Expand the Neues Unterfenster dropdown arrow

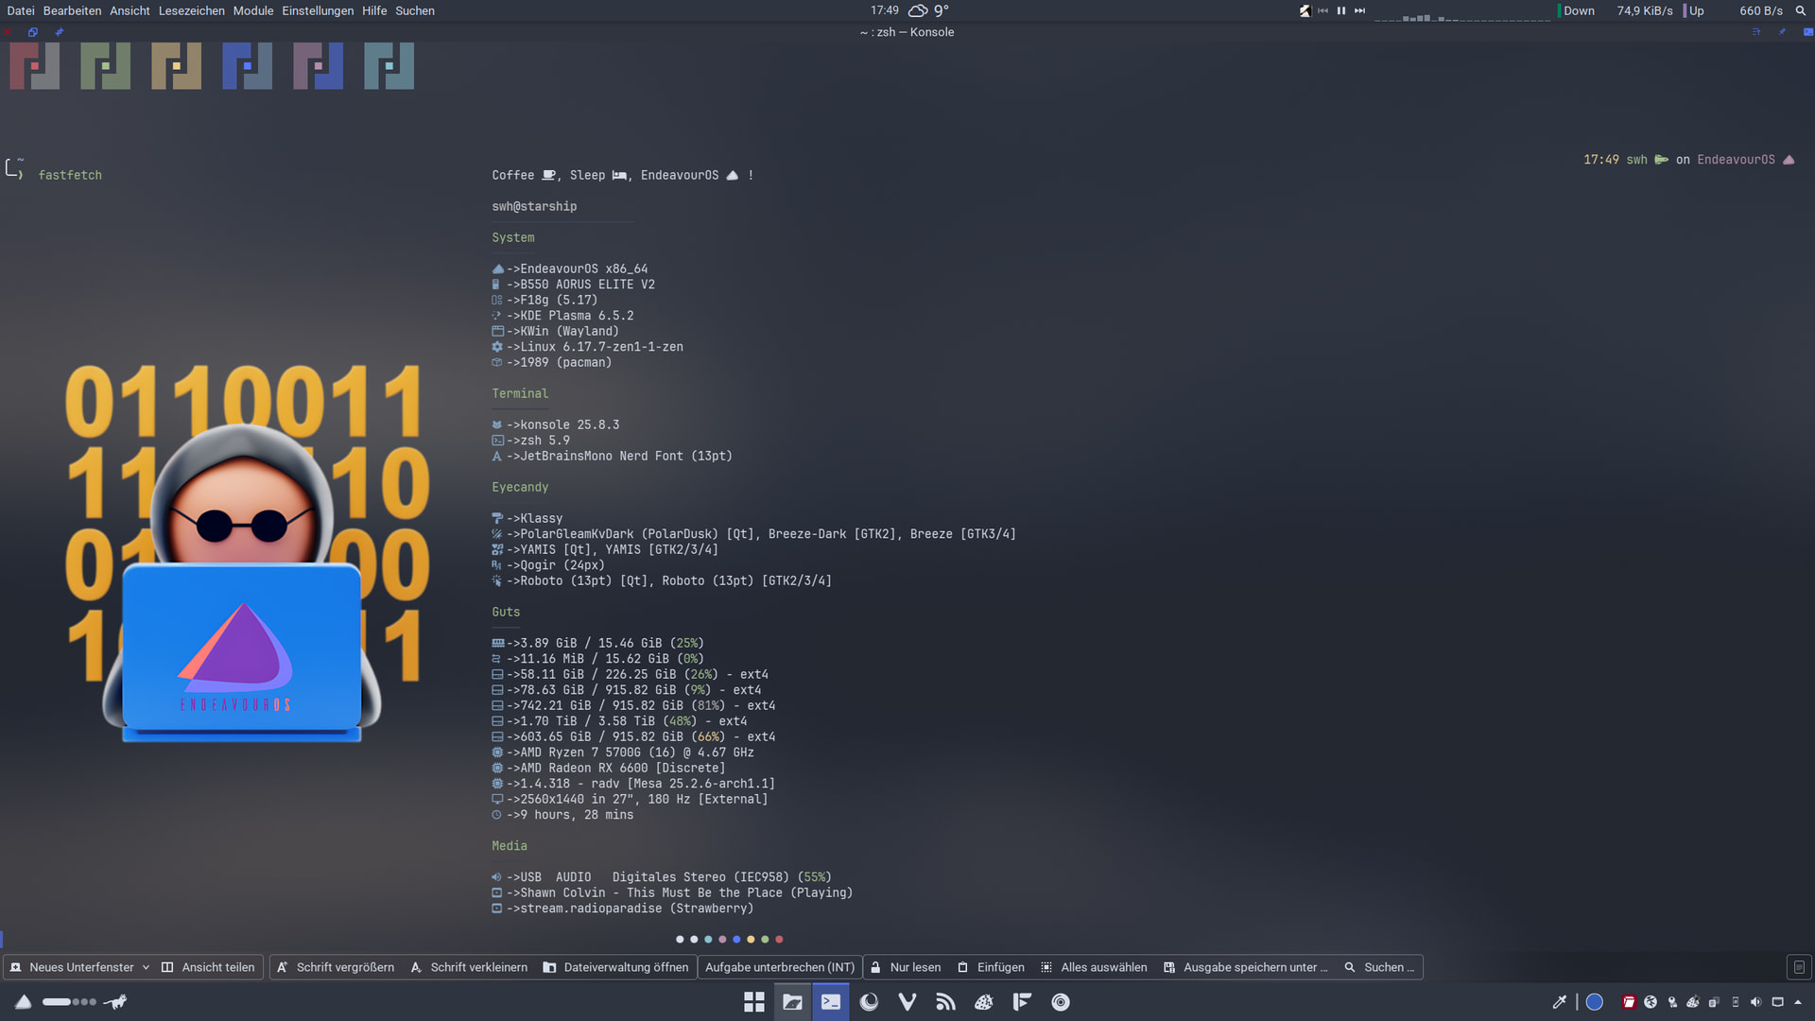click(x=146, y=967)
